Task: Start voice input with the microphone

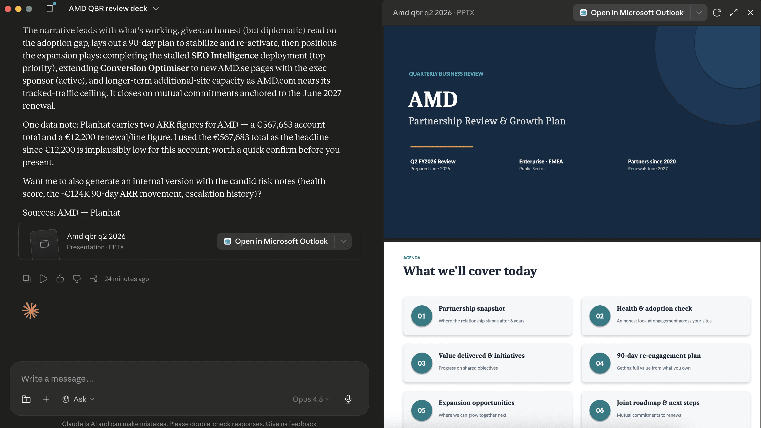Action: click(348, 399)
